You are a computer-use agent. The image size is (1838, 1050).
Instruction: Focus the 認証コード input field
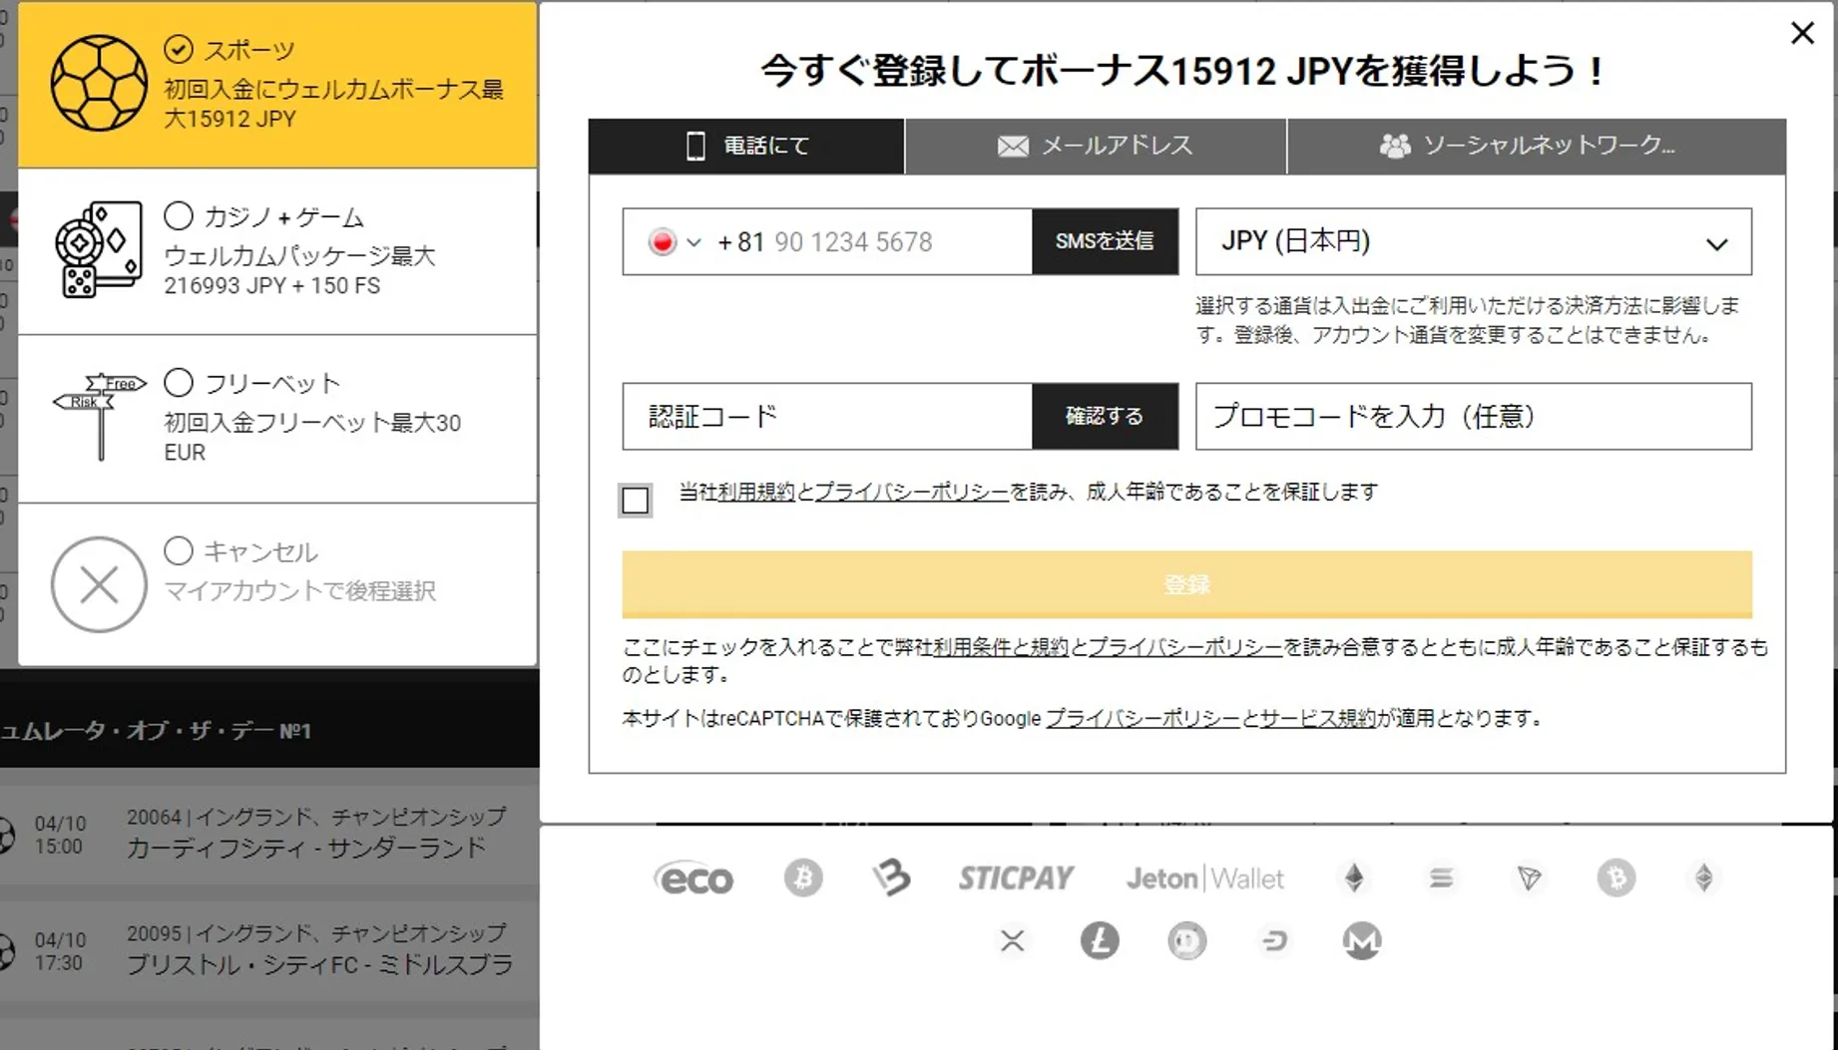point(827,416)
